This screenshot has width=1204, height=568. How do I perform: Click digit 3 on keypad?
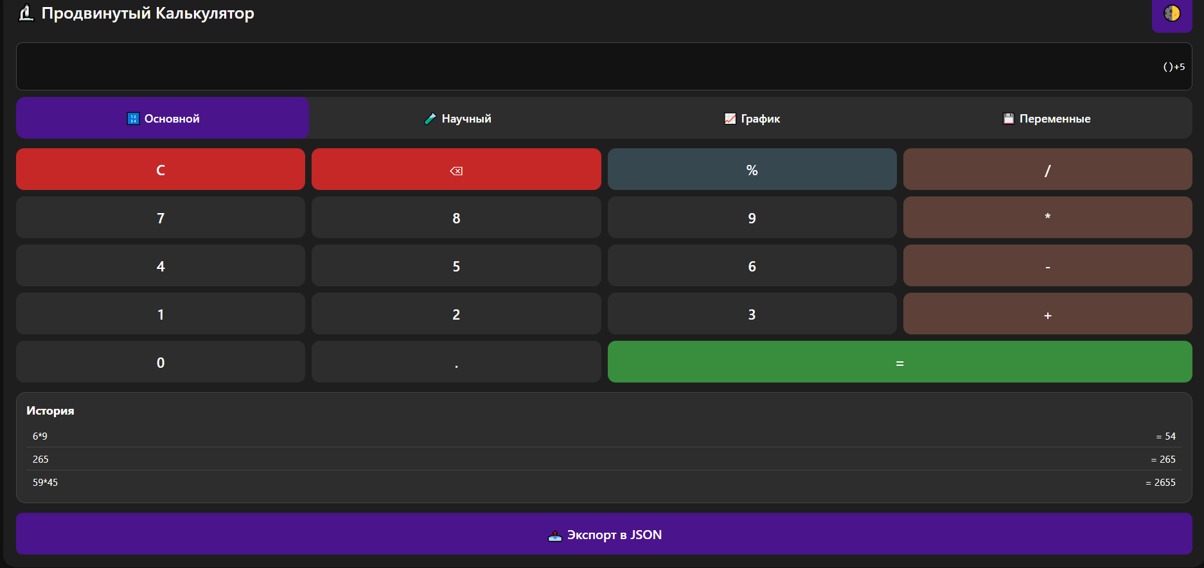click(752, 314)
